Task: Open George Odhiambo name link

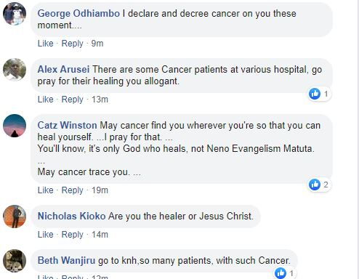Action: [x=78, y=14]
